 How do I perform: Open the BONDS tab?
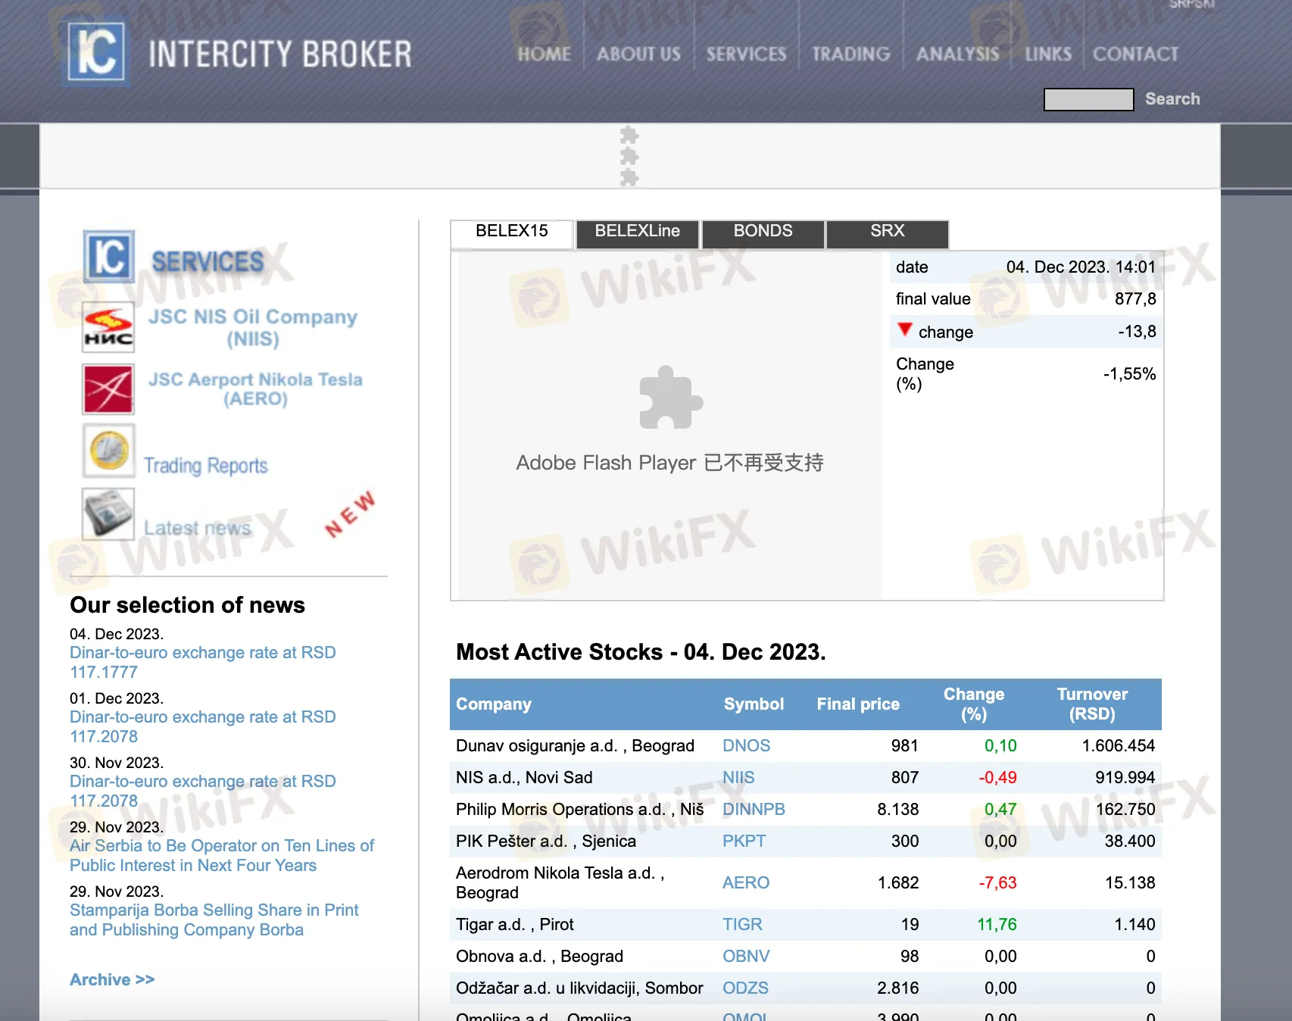(x=763, y=232)
